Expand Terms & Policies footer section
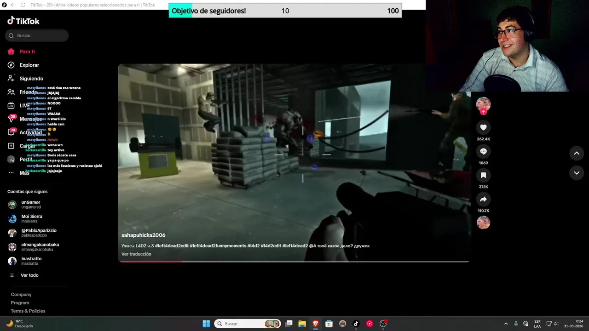The width and height of the screenshot is (589, 331). (x=28, y=311)
